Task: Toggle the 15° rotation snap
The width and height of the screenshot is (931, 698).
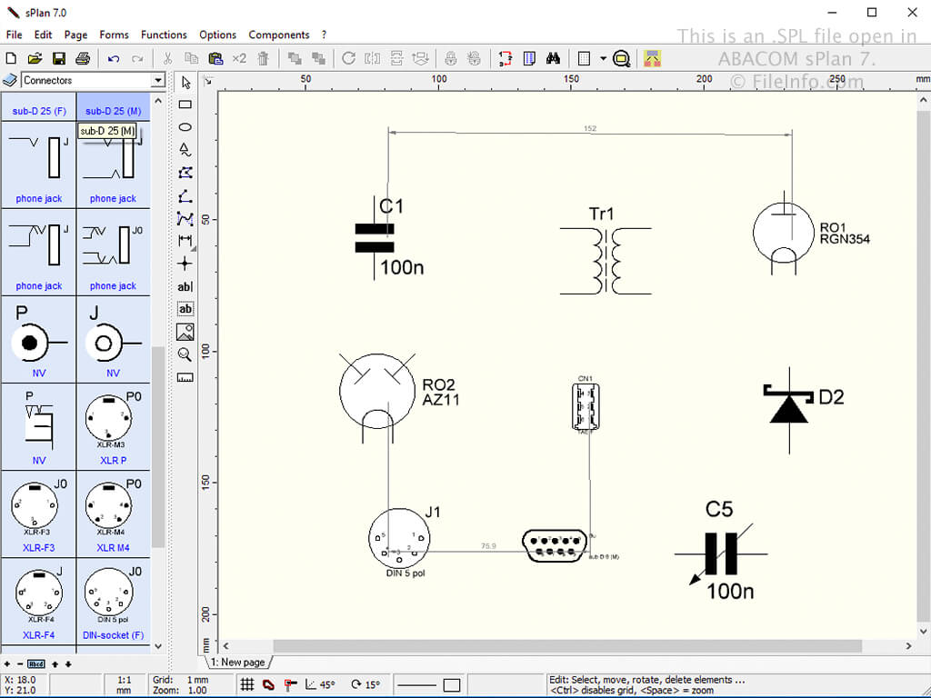Action: click(x=368, y=684)
